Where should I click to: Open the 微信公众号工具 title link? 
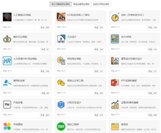pos(75,81)
